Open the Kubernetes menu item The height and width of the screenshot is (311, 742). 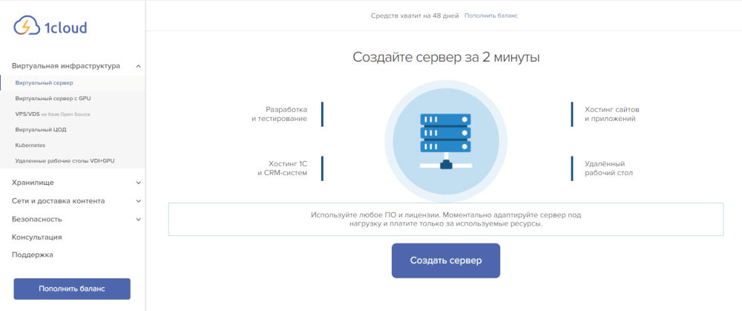click(30, 145)
